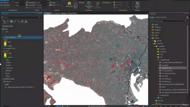Open Resampling Type menu

pyautogui.click(x=89, y=5)
